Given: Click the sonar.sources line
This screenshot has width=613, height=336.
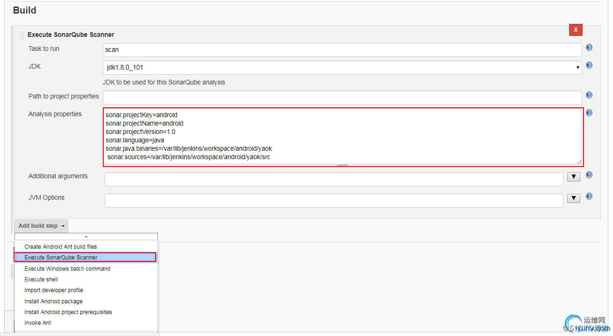Looking at the screenshot, I should pos(189,157).
